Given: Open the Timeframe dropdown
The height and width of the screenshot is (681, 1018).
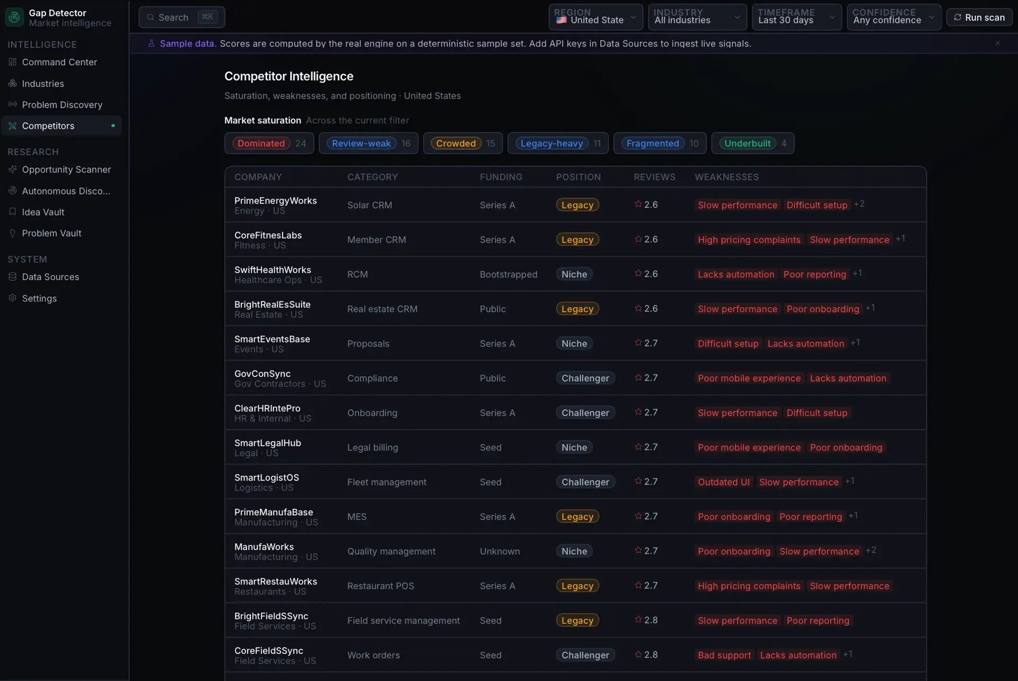Looking at the screenshot, I should pyautogui.click(x=797, y=17).
